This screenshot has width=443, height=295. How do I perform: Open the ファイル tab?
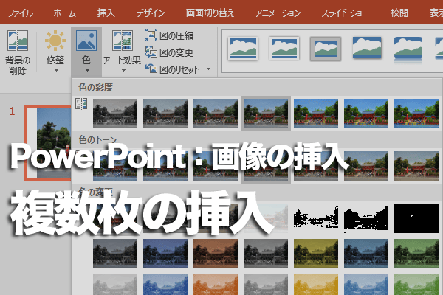coord(20,13)
